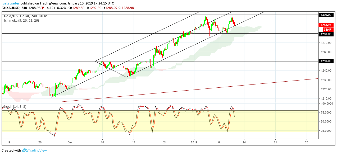This screenshot has height=155, width=337.
Task: Click the low price L:1288.07 value
Action: tap(109, 8)
